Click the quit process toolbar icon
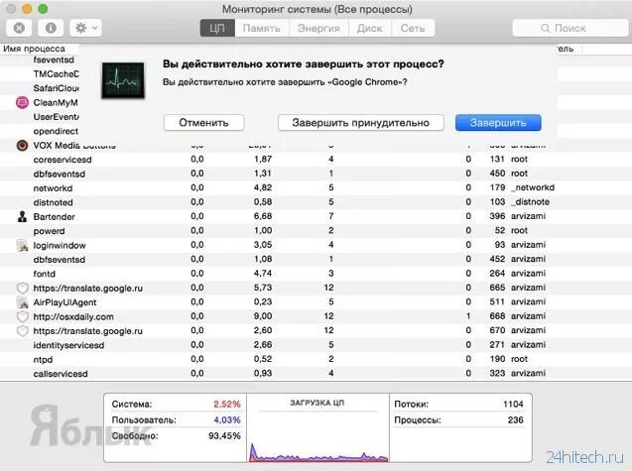Screen dimensions: 632x471 tap(20, 28)
